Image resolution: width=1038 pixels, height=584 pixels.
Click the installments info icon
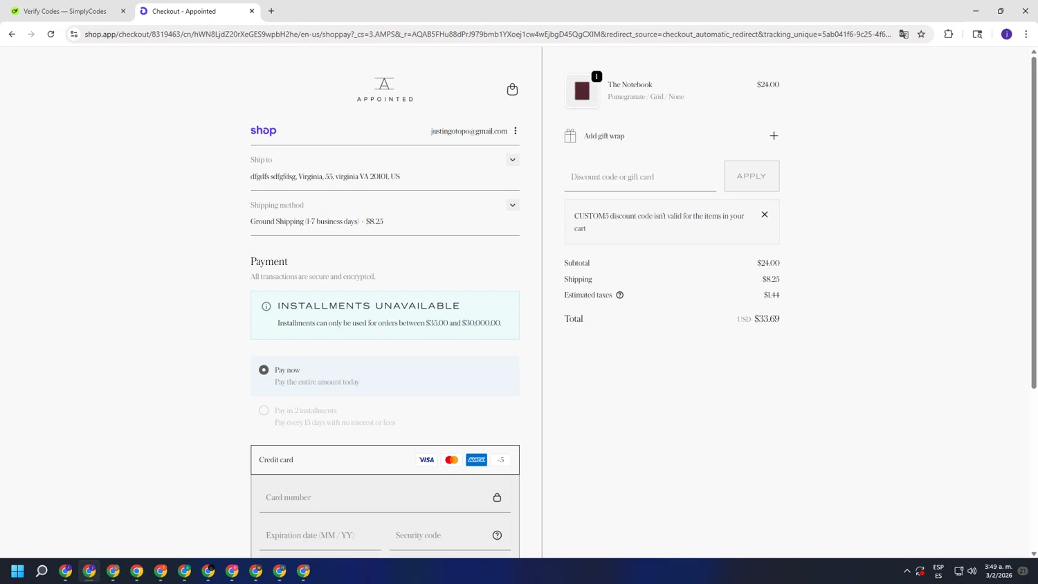point(266,307)
